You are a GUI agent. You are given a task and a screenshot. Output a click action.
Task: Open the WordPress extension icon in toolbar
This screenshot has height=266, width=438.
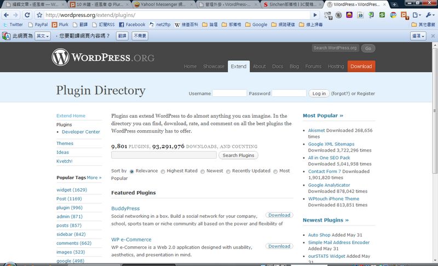click(338, 15)
